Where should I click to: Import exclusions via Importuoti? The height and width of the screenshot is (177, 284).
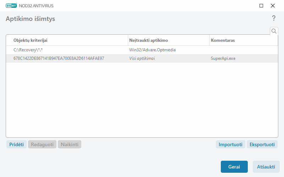click(x=230, y=144)
